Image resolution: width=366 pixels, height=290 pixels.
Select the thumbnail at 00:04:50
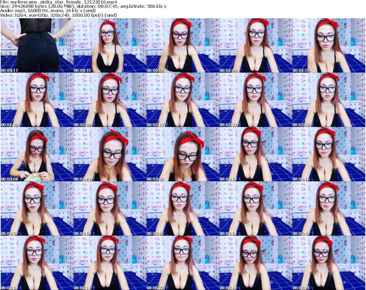[110, 209]
